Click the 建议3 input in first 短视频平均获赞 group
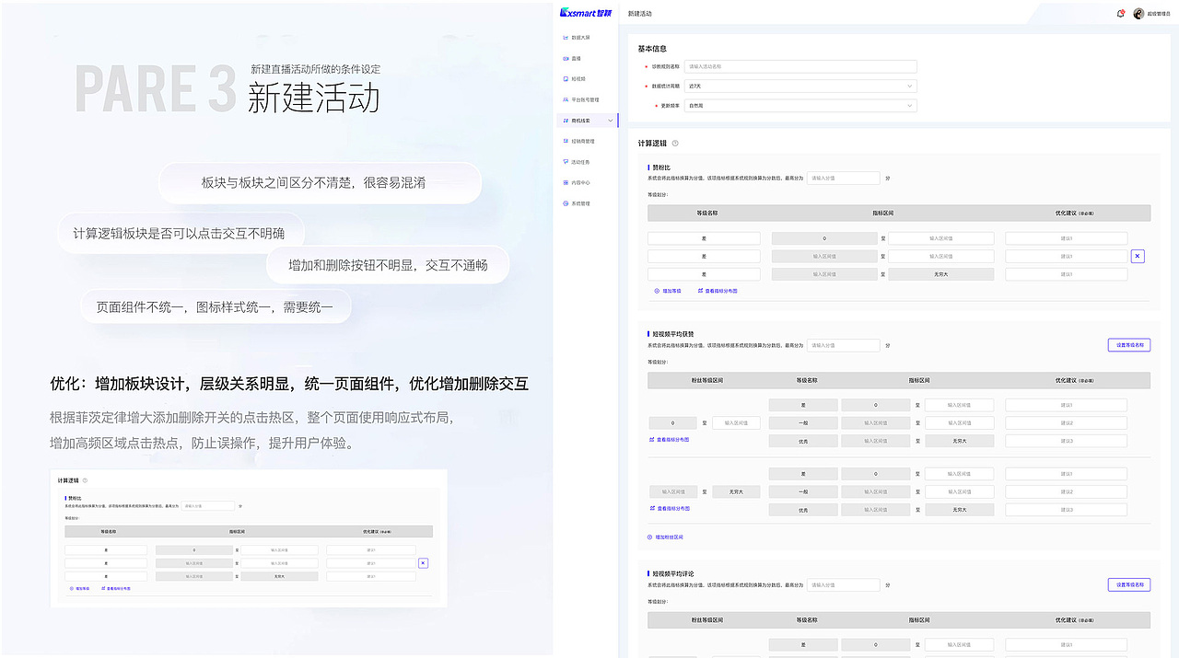Image resolution: width=1179 pixels, height=658 pixels. (x=1066, y=441)
